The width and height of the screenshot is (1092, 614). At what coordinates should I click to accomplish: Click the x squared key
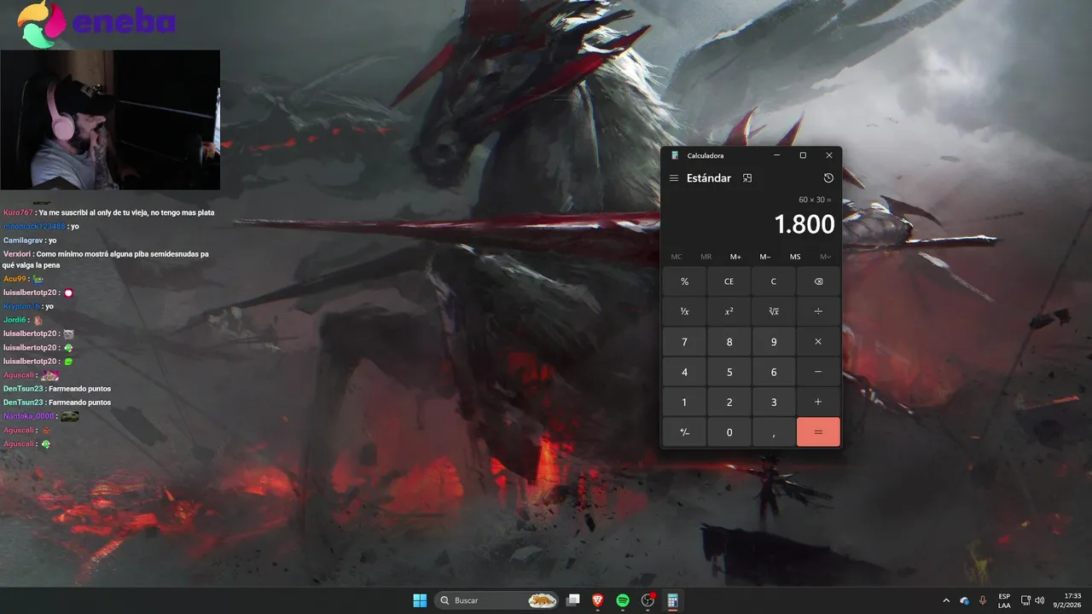(729, 311)
